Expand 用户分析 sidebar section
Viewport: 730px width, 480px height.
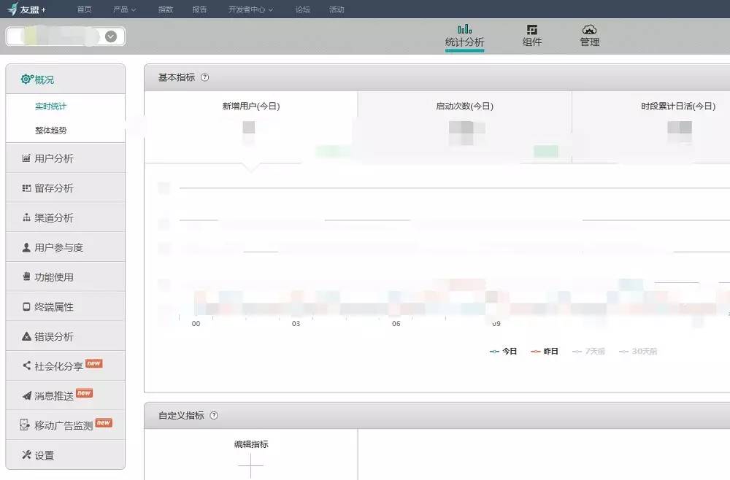[66, 158]
